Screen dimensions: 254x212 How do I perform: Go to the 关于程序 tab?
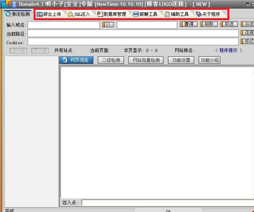click(x=208, y=14)
